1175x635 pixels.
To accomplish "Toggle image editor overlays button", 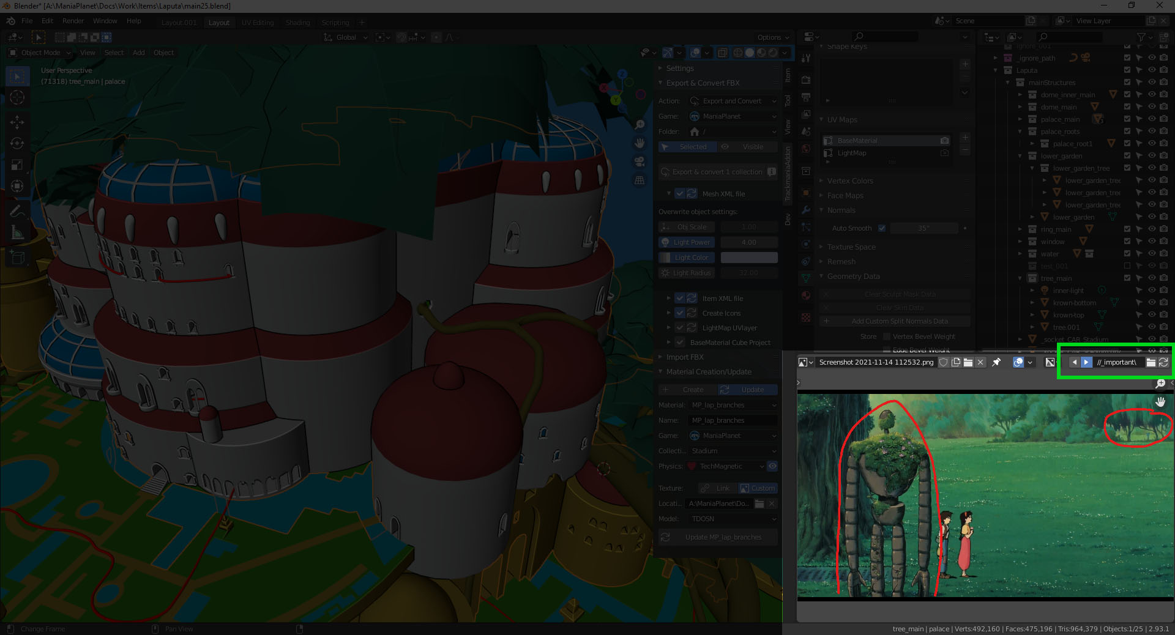I will point(1018,362).
